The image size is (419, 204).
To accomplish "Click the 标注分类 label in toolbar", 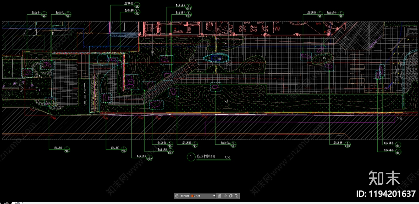I will (185, 196).
